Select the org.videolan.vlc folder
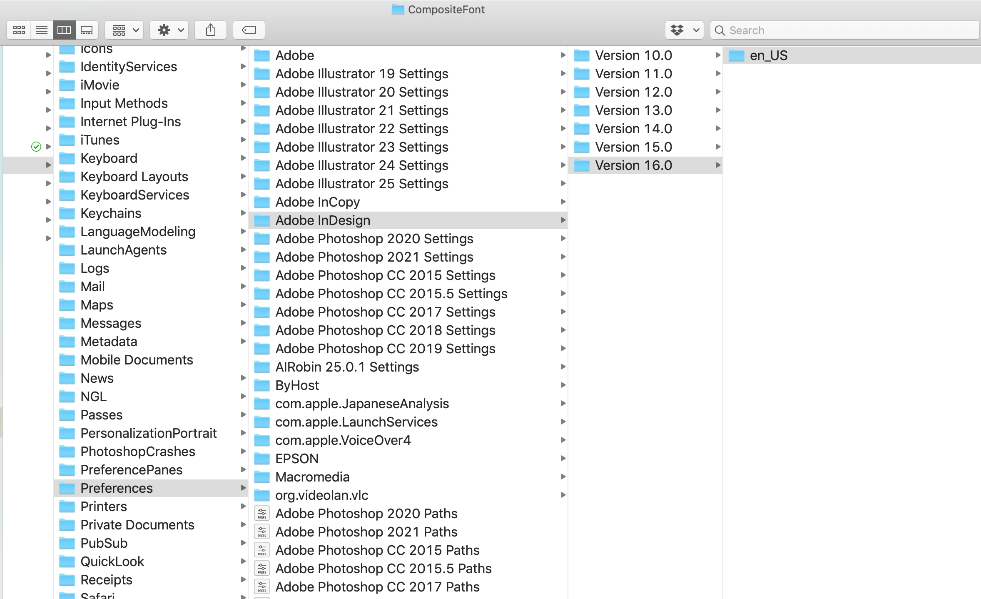The height and width of the screenshot is (599, 981). 321,495
